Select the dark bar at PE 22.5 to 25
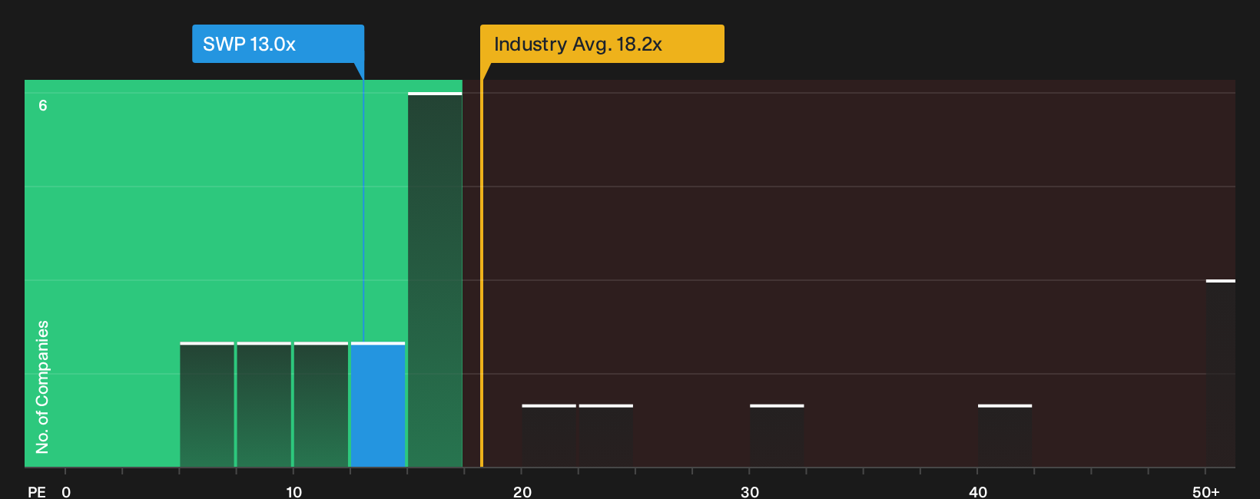Viewport: 1260px width, 499px height. pos(606,435)
